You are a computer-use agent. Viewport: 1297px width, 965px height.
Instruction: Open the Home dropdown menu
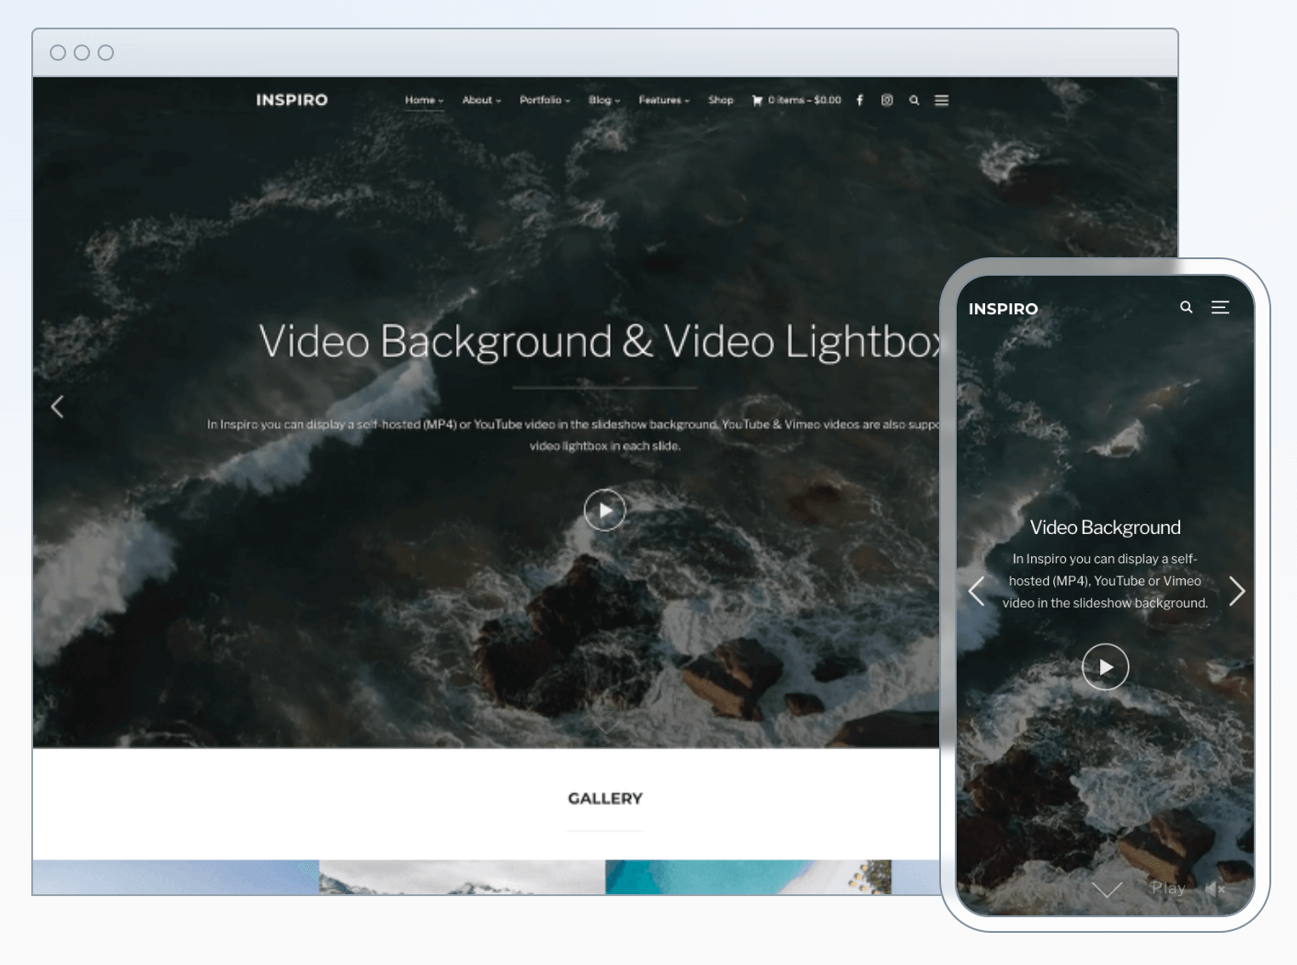424,100
